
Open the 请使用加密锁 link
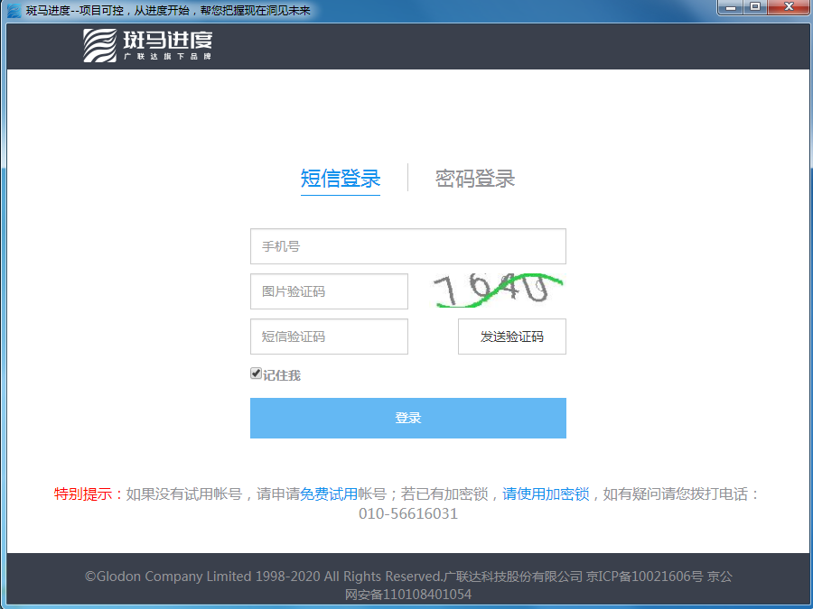(x=546, y=494)
